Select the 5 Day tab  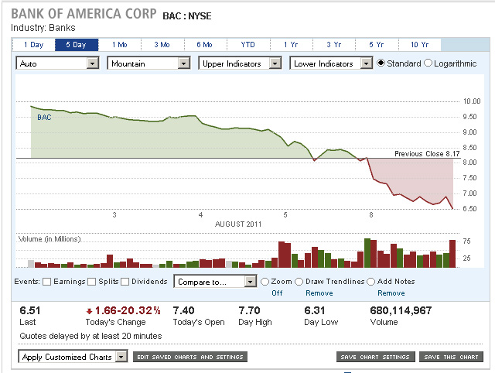tap(77, 45)
